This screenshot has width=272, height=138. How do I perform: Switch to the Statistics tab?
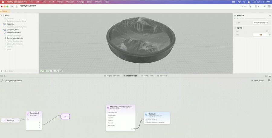(162, 76)
